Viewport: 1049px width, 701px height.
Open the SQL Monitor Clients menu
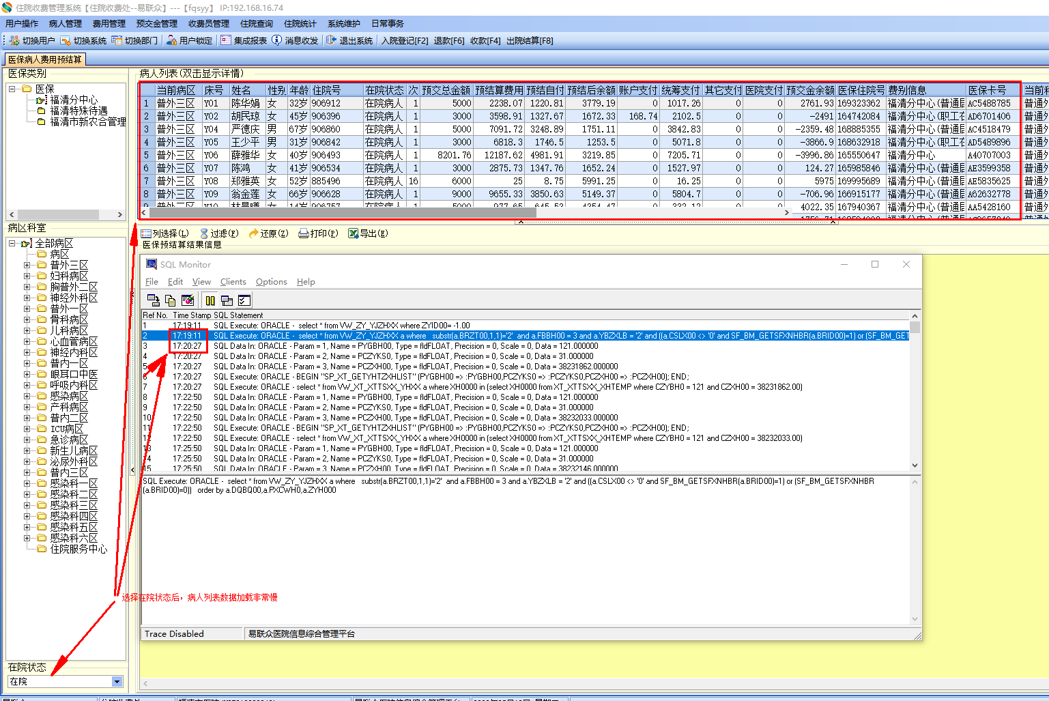pyautogui.click(x=233, y=282)
